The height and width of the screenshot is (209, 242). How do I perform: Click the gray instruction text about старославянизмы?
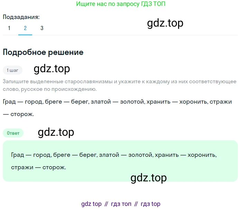tap(119, 85)
